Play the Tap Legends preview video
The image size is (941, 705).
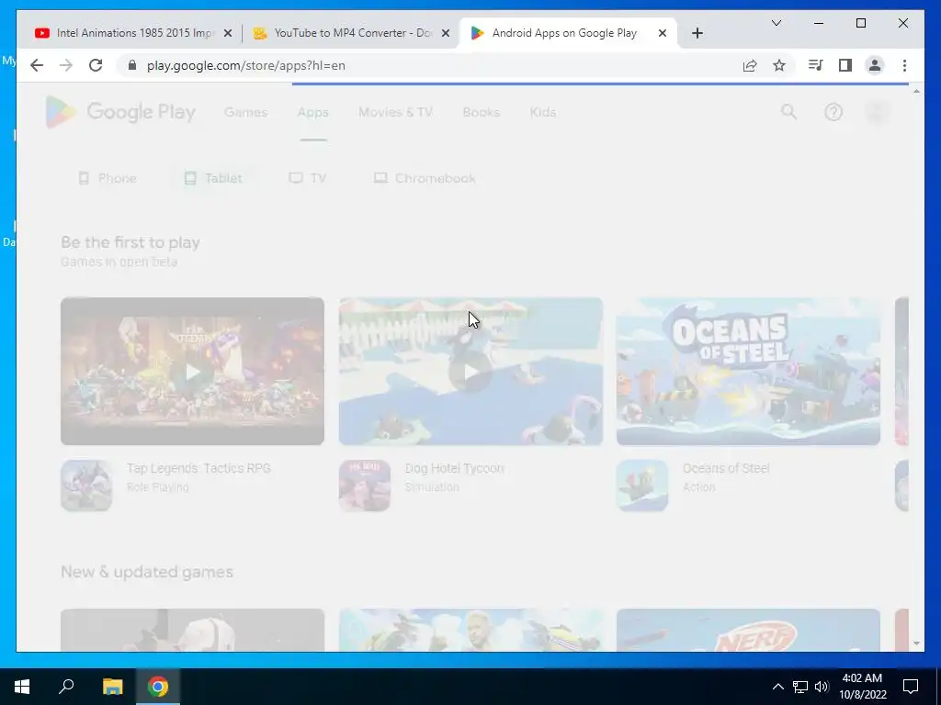[192, 372]
